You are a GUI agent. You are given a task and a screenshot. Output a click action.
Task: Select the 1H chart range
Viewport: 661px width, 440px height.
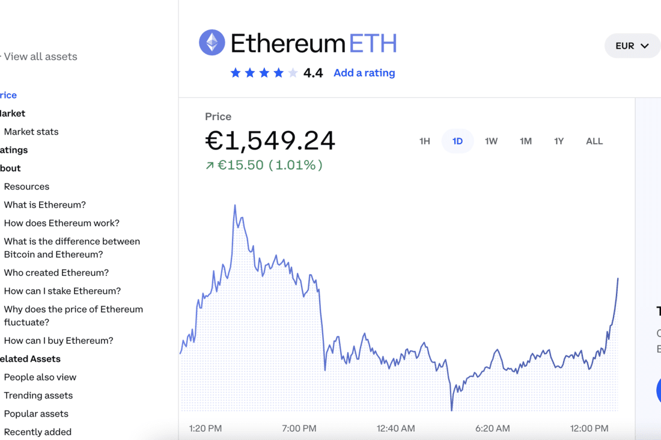(424, 141)
